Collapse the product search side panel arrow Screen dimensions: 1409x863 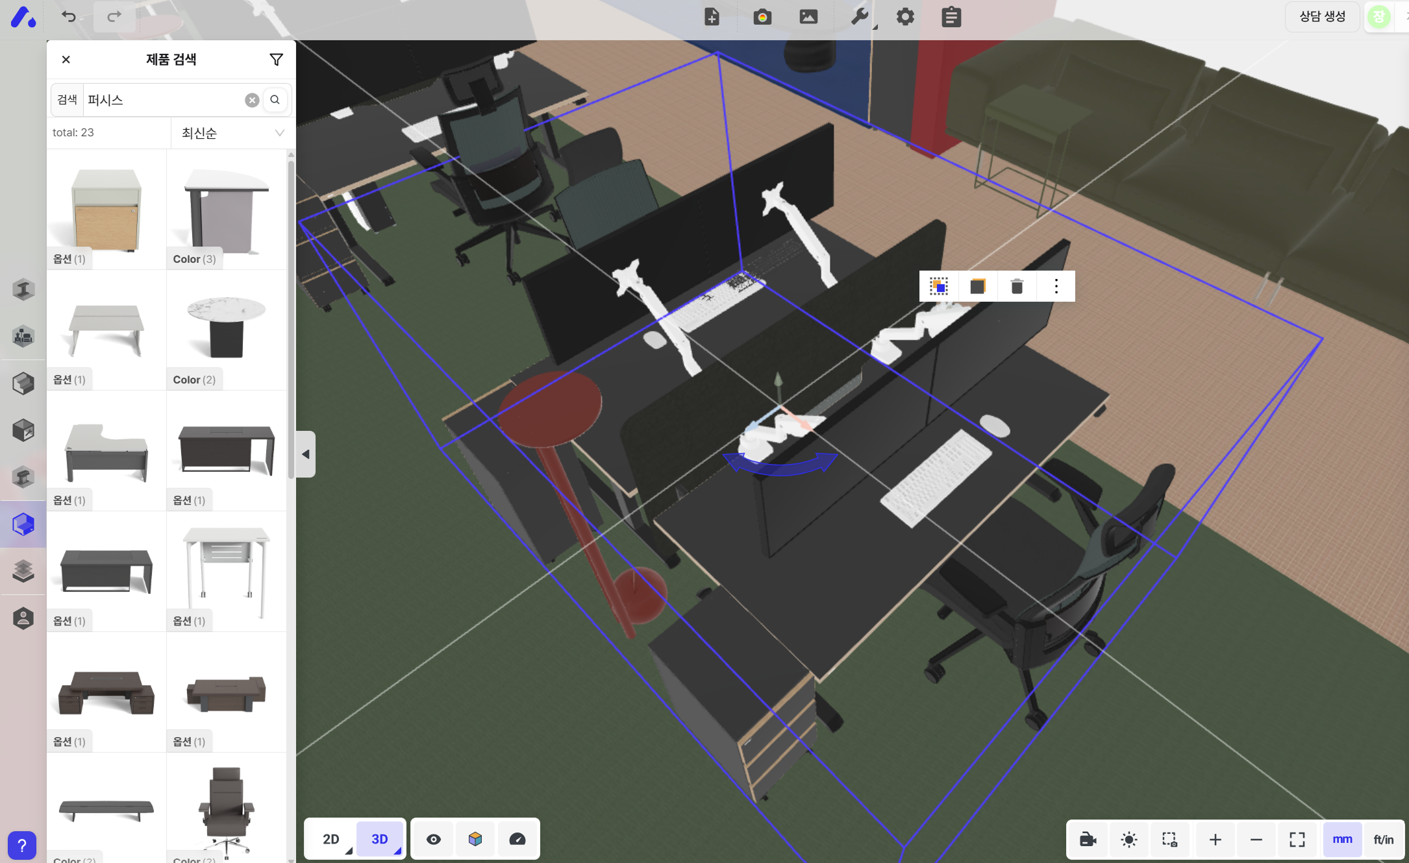pos(306,454)
